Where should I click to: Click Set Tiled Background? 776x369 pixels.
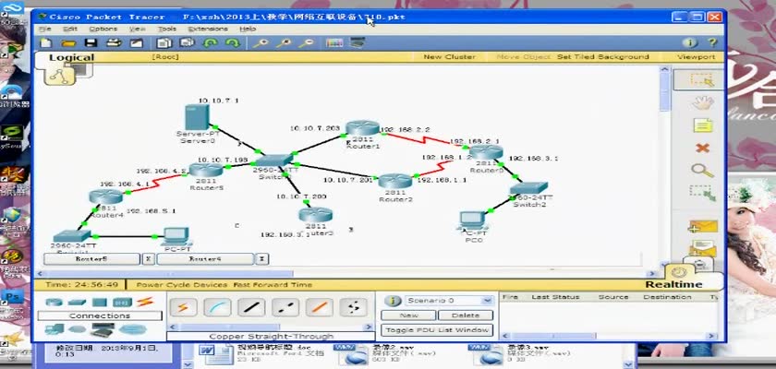coord(602,57)
